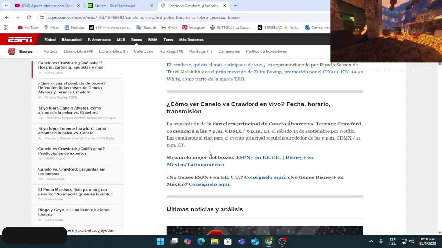Open article Ringo y Goyo, a Luna Lleno
Image resolution: width=442 pixels, height=248 pixels.
tap(74, 212)
